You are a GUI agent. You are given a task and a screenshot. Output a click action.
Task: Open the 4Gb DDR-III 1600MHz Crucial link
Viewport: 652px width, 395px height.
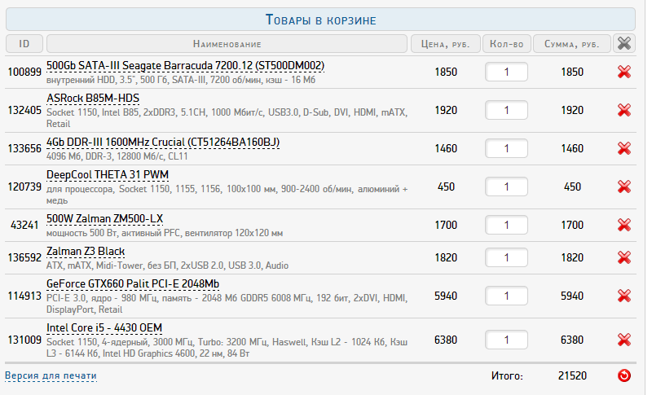pos(163,143)
